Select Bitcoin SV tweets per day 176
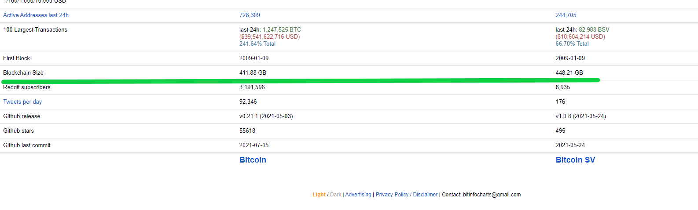 tap(560, 101)
